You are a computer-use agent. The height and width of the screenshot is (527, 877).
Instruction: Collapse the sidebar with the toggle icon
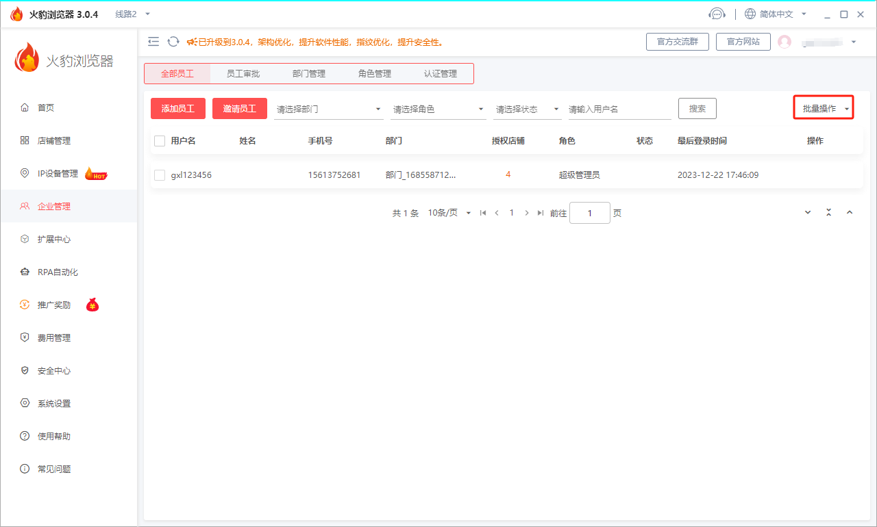coord(153,41)
